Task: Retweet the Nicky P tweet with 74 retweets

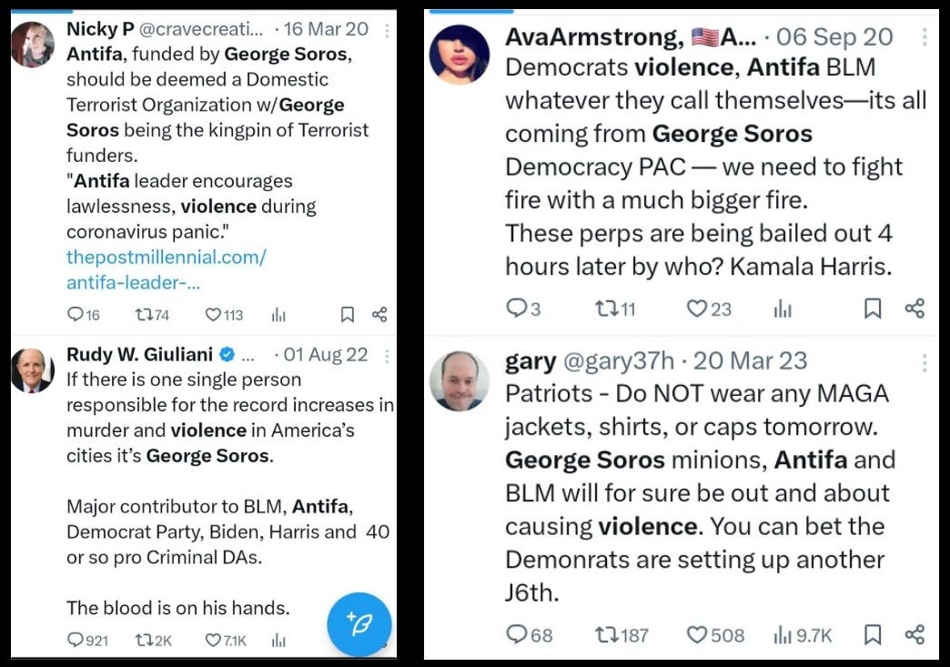Action: coord(143,315)
